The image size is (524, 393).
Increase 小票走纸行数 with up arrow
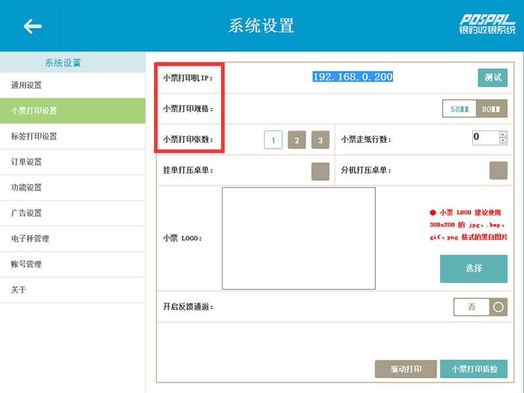(503, 134)
